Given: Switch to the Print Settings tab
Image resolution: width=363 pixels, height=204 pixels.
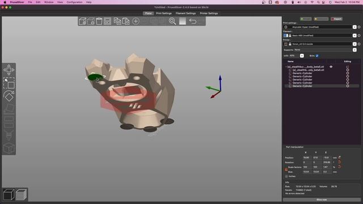Looking at the screenshot, I should coord(164,14).
